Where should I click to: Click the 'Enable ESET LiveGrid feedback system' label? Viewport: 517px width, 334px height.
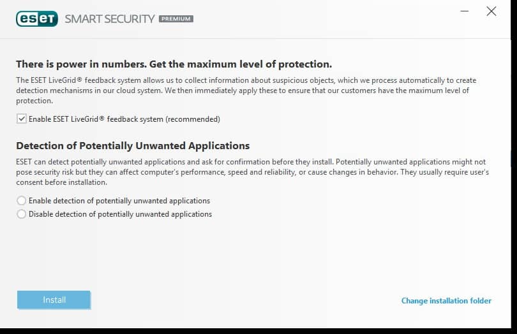point(77,119)
